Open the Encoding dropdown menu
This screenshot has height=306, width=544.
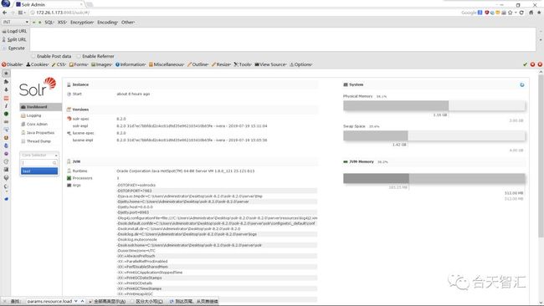pos(108,23)
